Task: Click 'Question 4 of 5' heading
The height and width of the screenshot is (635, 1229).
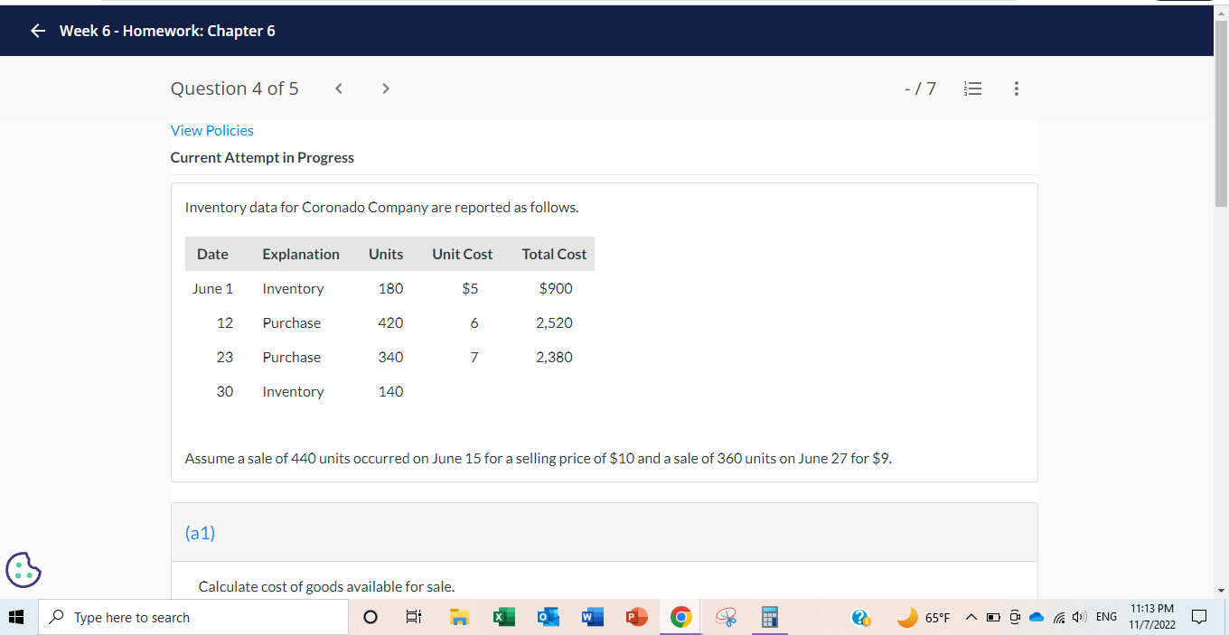Action: coord(235,89)
